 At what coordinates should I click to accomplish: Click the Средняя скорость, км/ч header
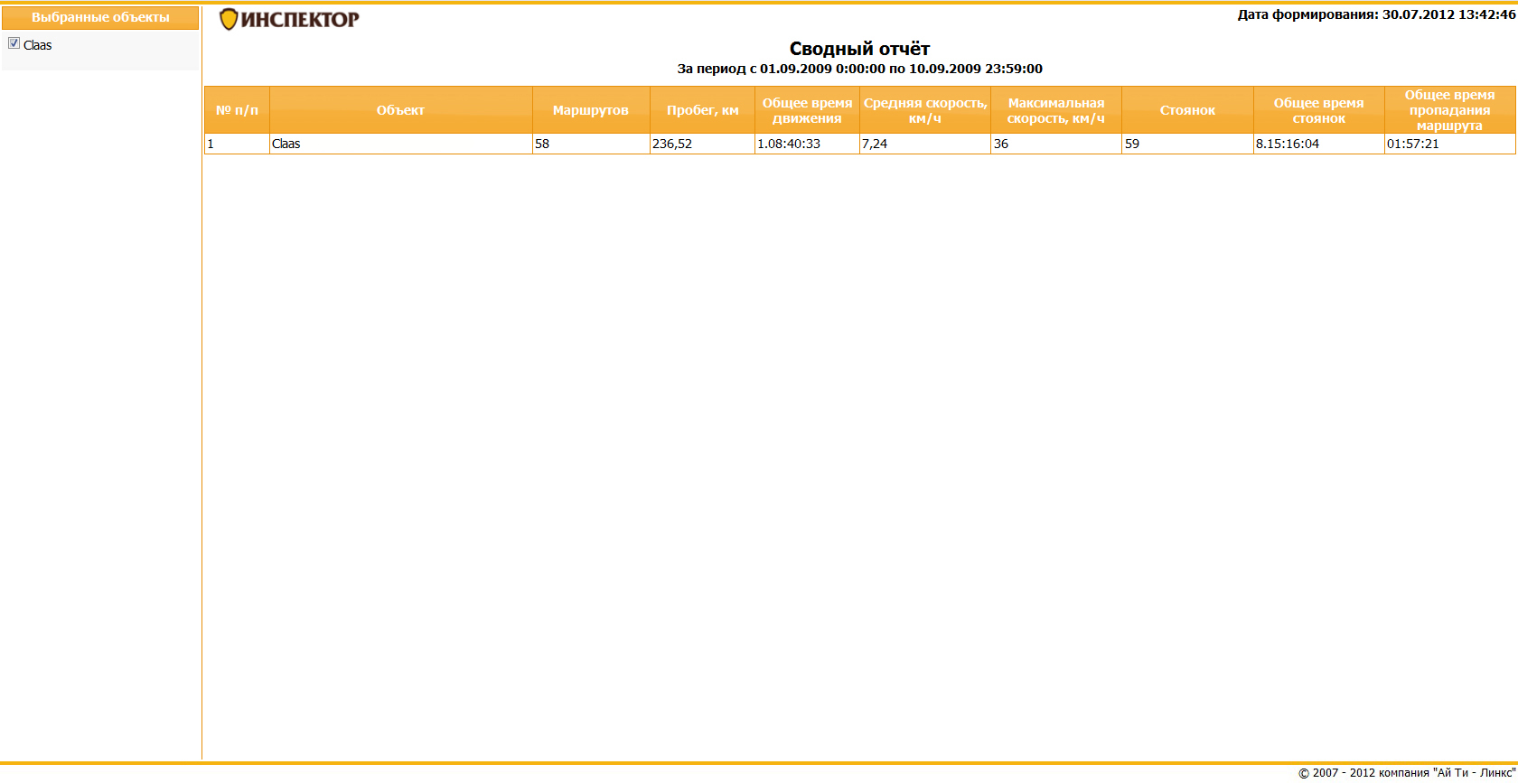(x=925, y=110)
